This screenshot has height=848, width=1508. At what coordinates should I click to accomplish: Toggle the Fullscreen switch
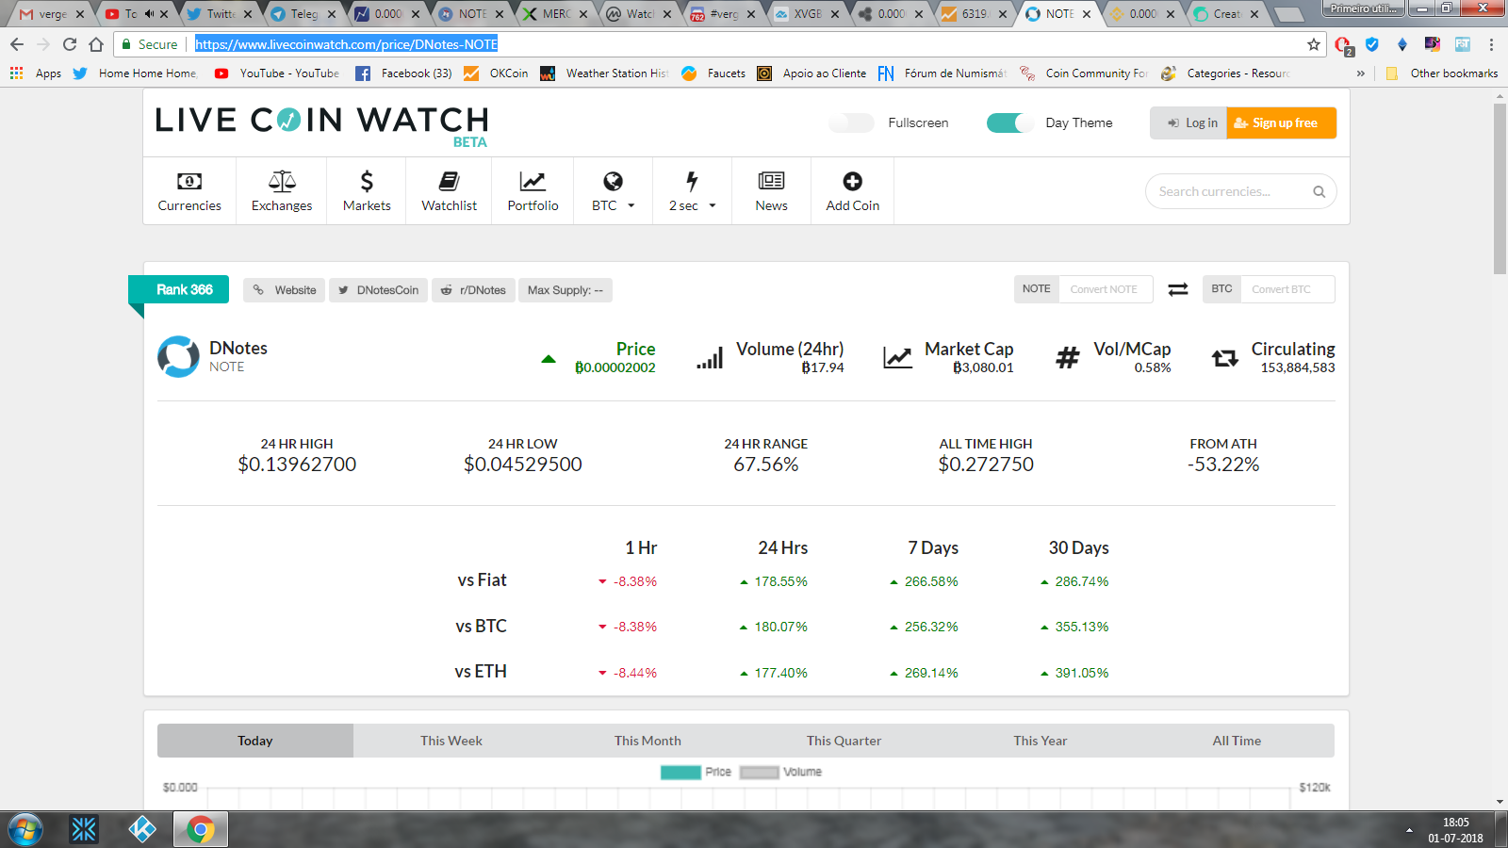[851, 122]
